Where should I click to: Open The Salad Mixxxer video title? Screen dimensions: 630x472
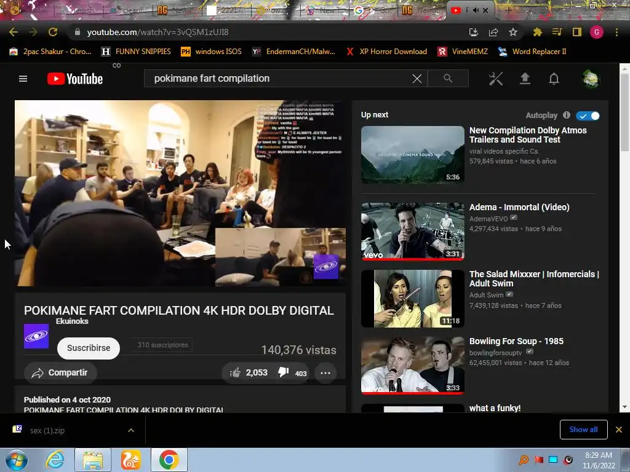click(x=534, y=278)
